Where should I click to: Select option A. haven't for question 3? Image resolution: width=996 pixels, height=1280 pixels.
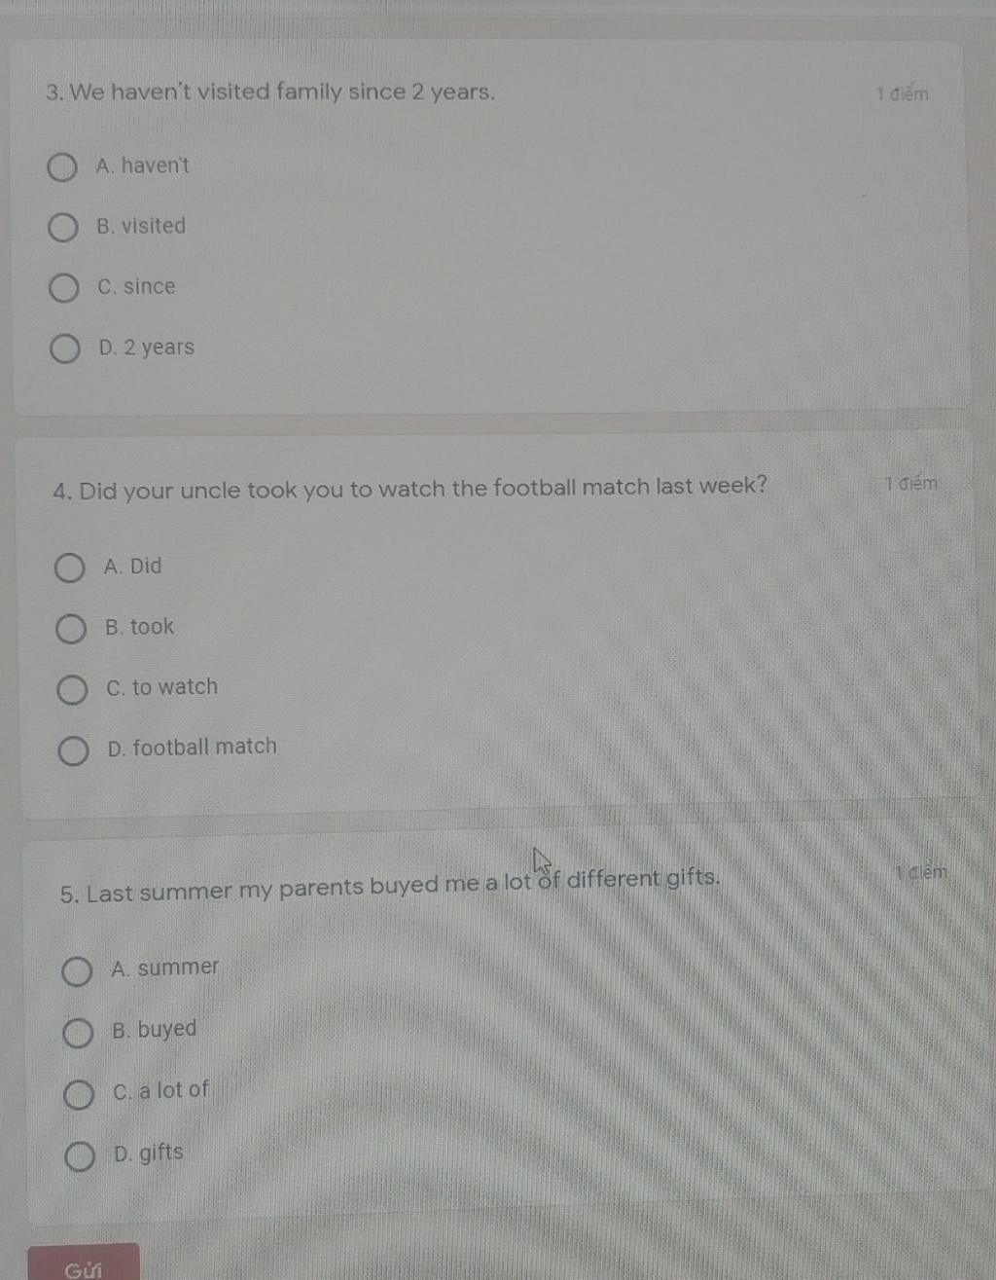tap(62, 167)
